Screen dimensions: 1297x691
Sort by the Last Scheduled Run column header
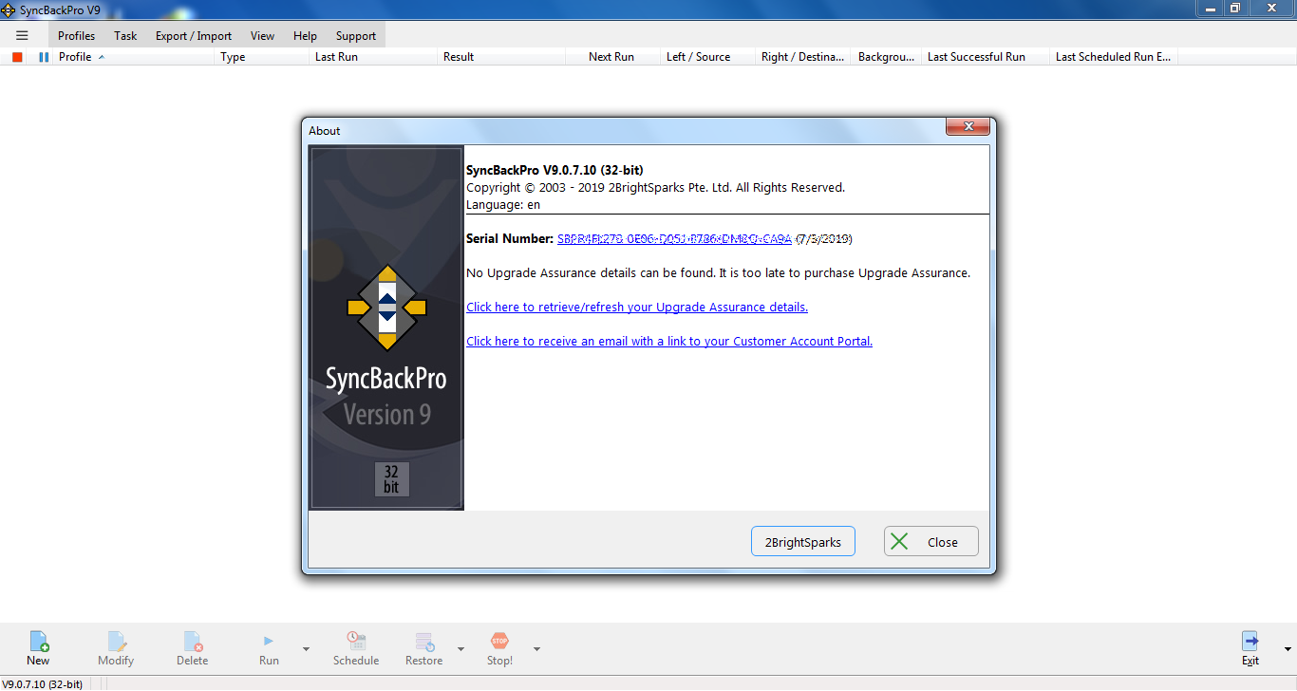1114,57
